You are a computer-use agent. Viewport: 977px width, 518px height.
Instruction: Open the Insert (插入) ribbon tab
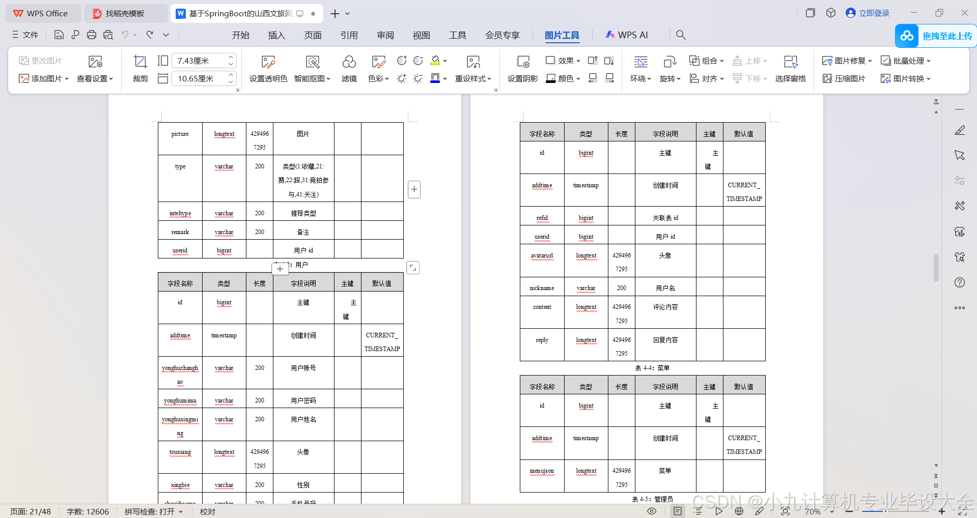[x=276, y=35]
